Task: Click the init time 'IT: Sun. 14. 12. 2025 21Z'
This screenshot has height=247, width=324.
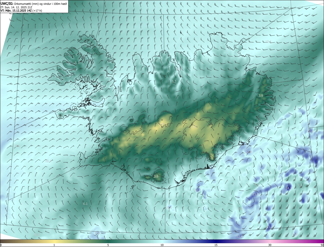Action: point(16,7)
